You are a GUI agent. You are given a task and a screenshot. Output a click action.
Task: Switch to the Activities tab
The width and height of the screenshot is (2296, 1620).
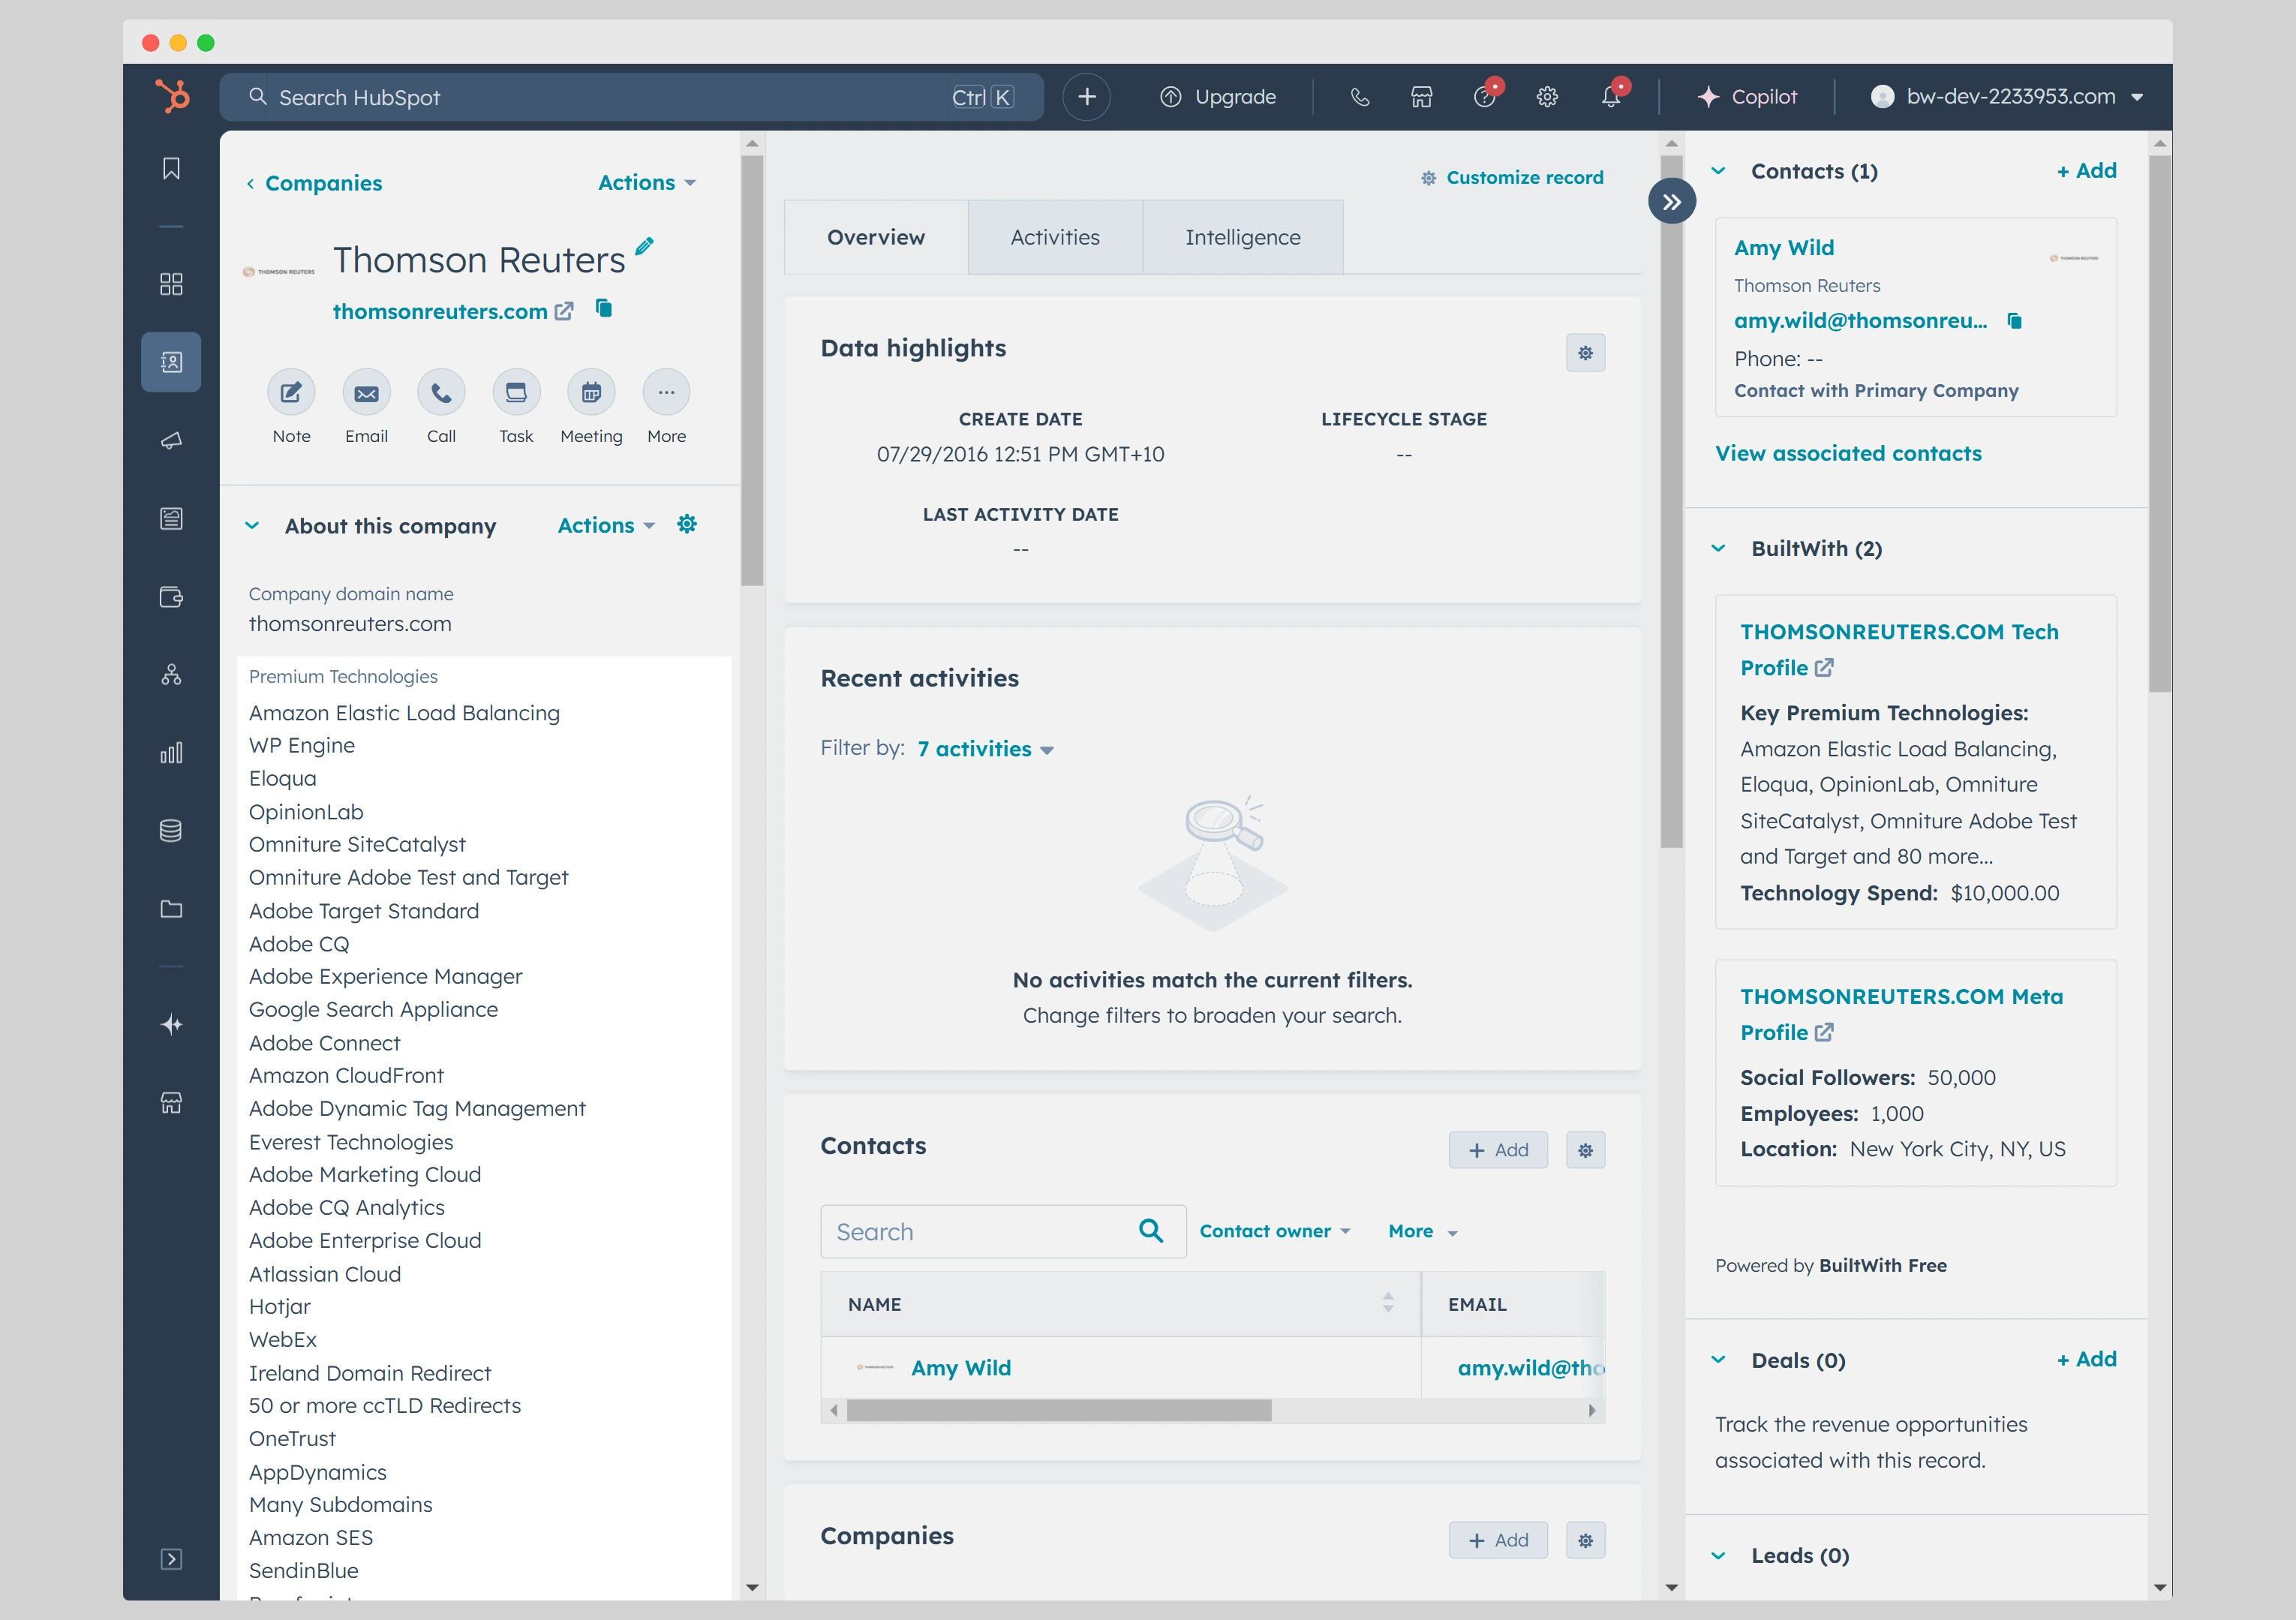1054,237
